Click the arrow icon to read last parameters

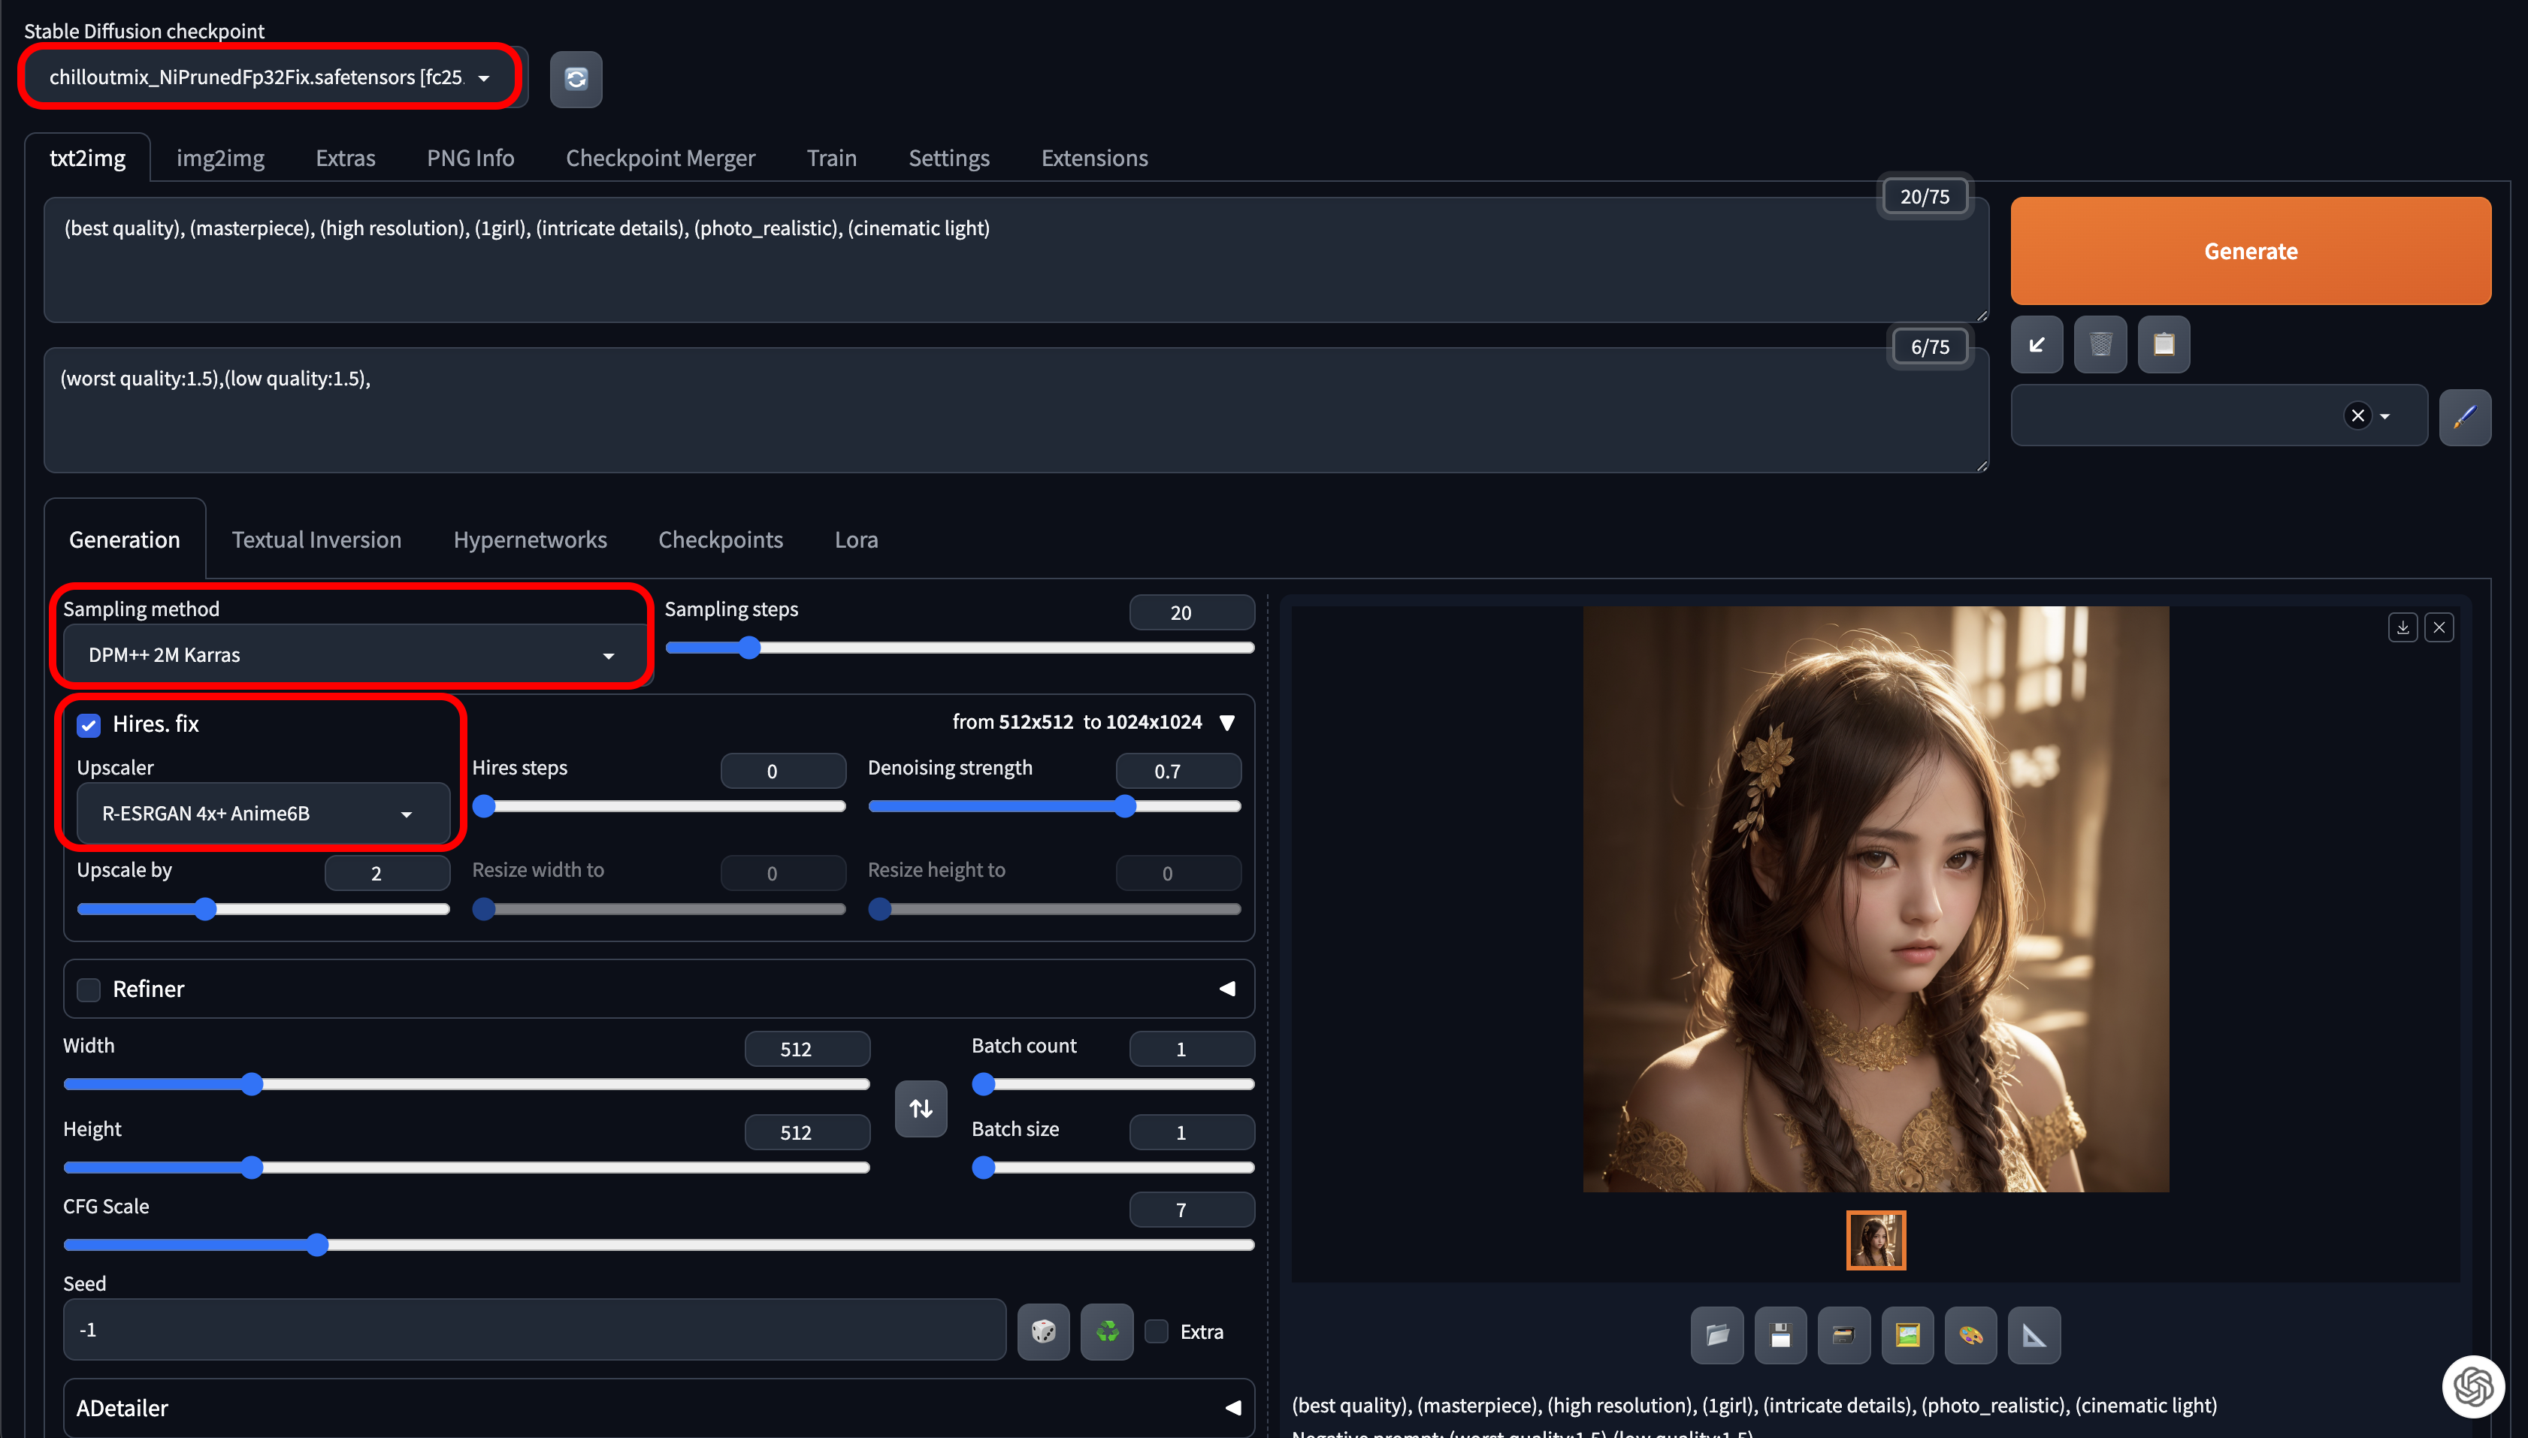click(x=2036, y=345)
